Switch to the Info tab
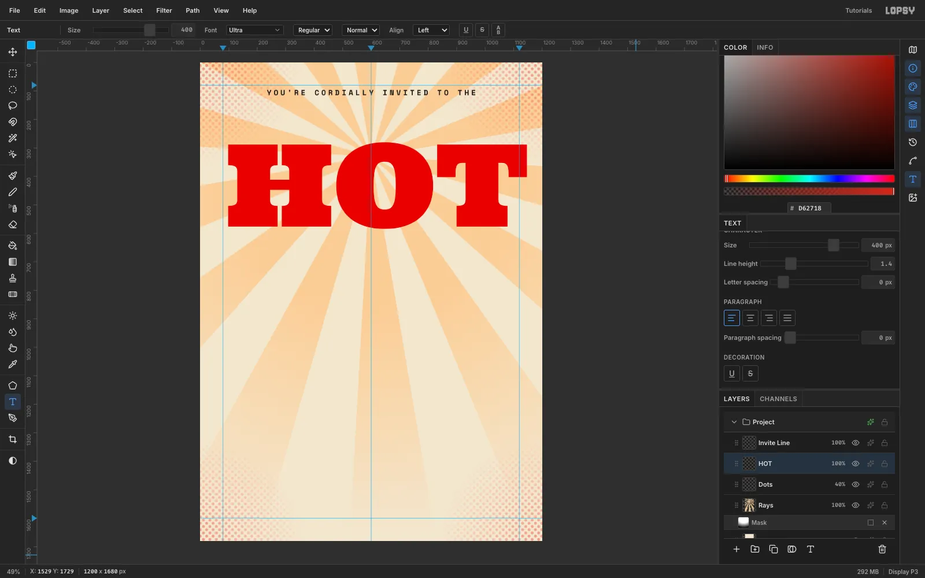925x578 pixels. coord(765,47)
